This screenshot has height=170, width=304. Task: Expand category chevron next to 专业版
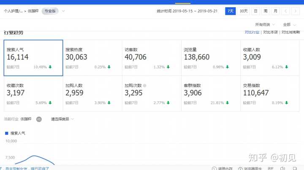[x=63, y=11]
